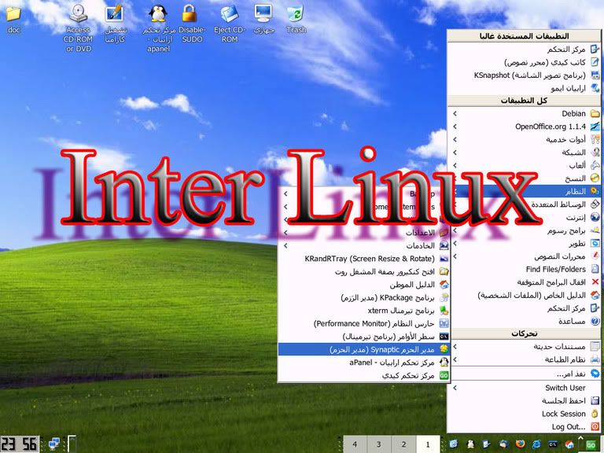Click the 23 56 taskbar clock
Viewport: 604px width, 453px height.
point(20,444)
